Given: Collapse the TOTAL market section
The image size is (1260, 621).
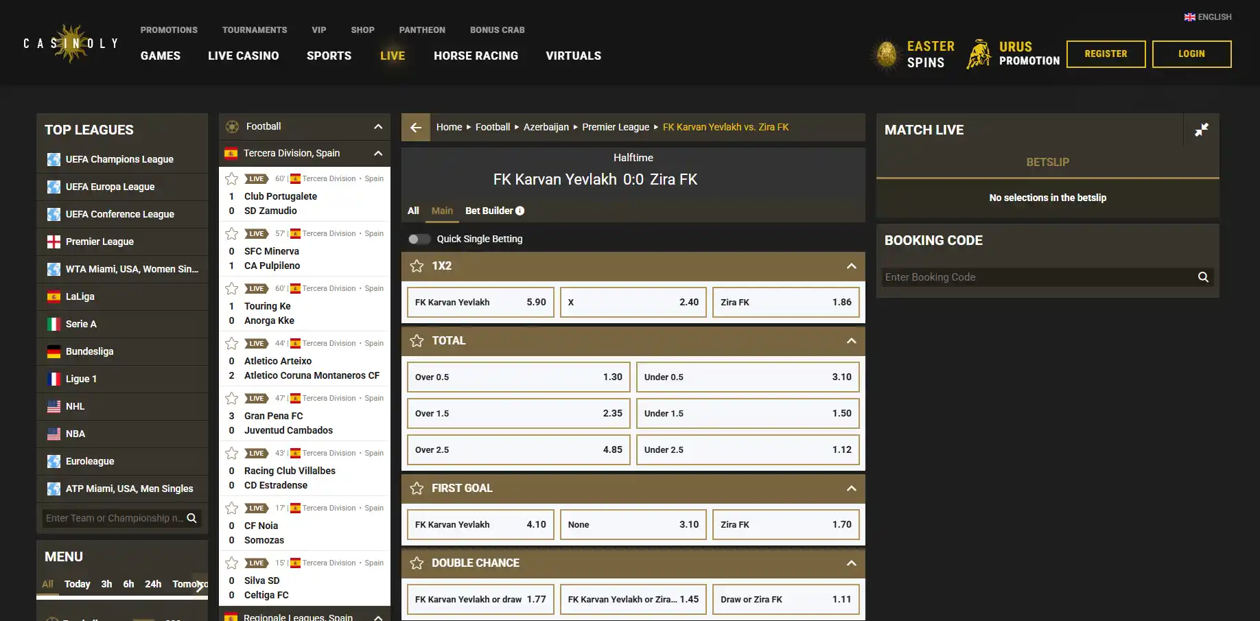Looking at the screenshot, I should point(852,341).
